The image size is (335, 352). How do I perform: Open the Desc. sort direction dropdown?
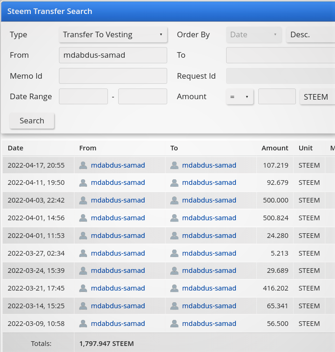click(310, 34)
